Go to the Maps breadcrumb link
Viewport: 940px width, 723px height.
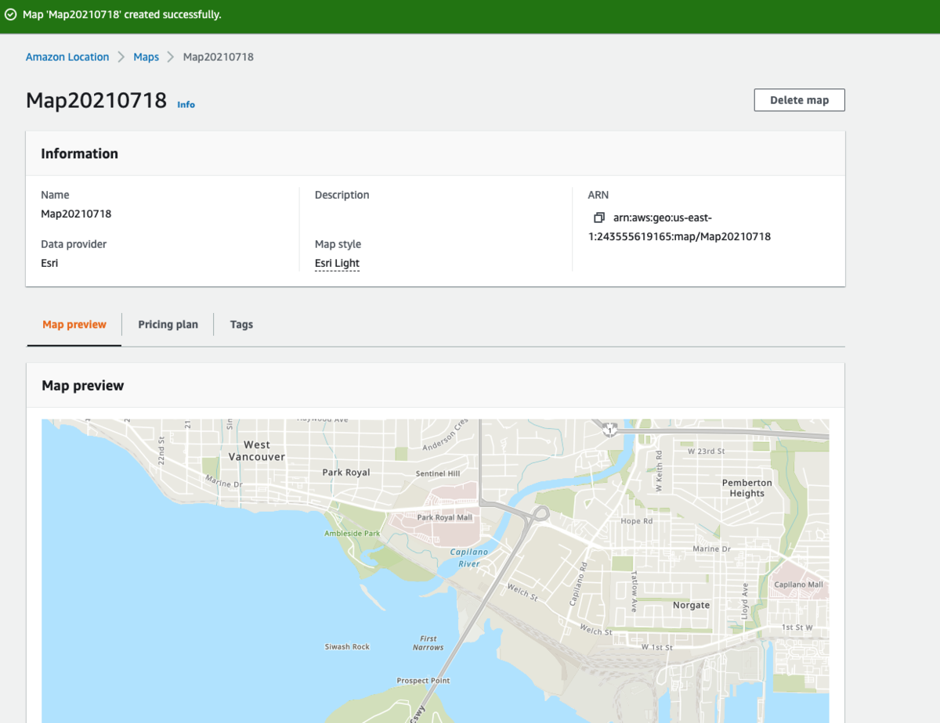tap(146, 57)
